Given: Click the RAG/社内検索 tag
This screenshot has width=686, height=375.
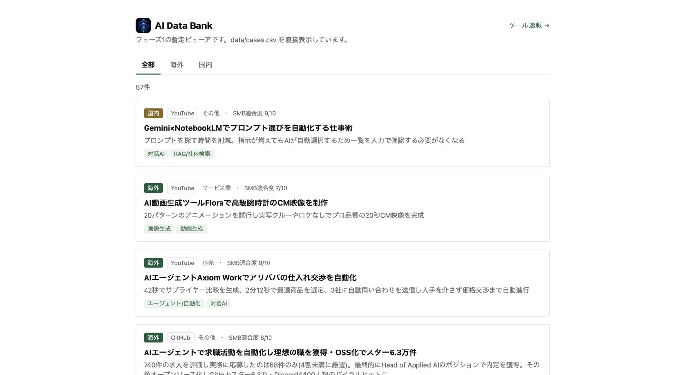Looking at the screenshot, I should coord(193,154).
